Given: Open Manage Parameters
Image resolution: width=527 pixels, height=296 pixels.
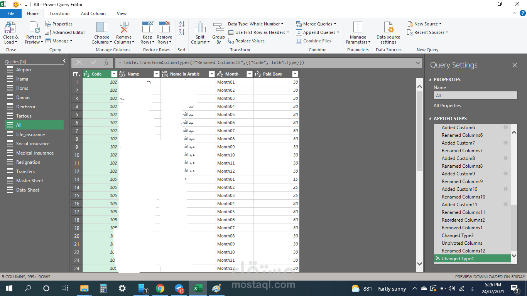Looking at the screenshot, I should 358,34.
